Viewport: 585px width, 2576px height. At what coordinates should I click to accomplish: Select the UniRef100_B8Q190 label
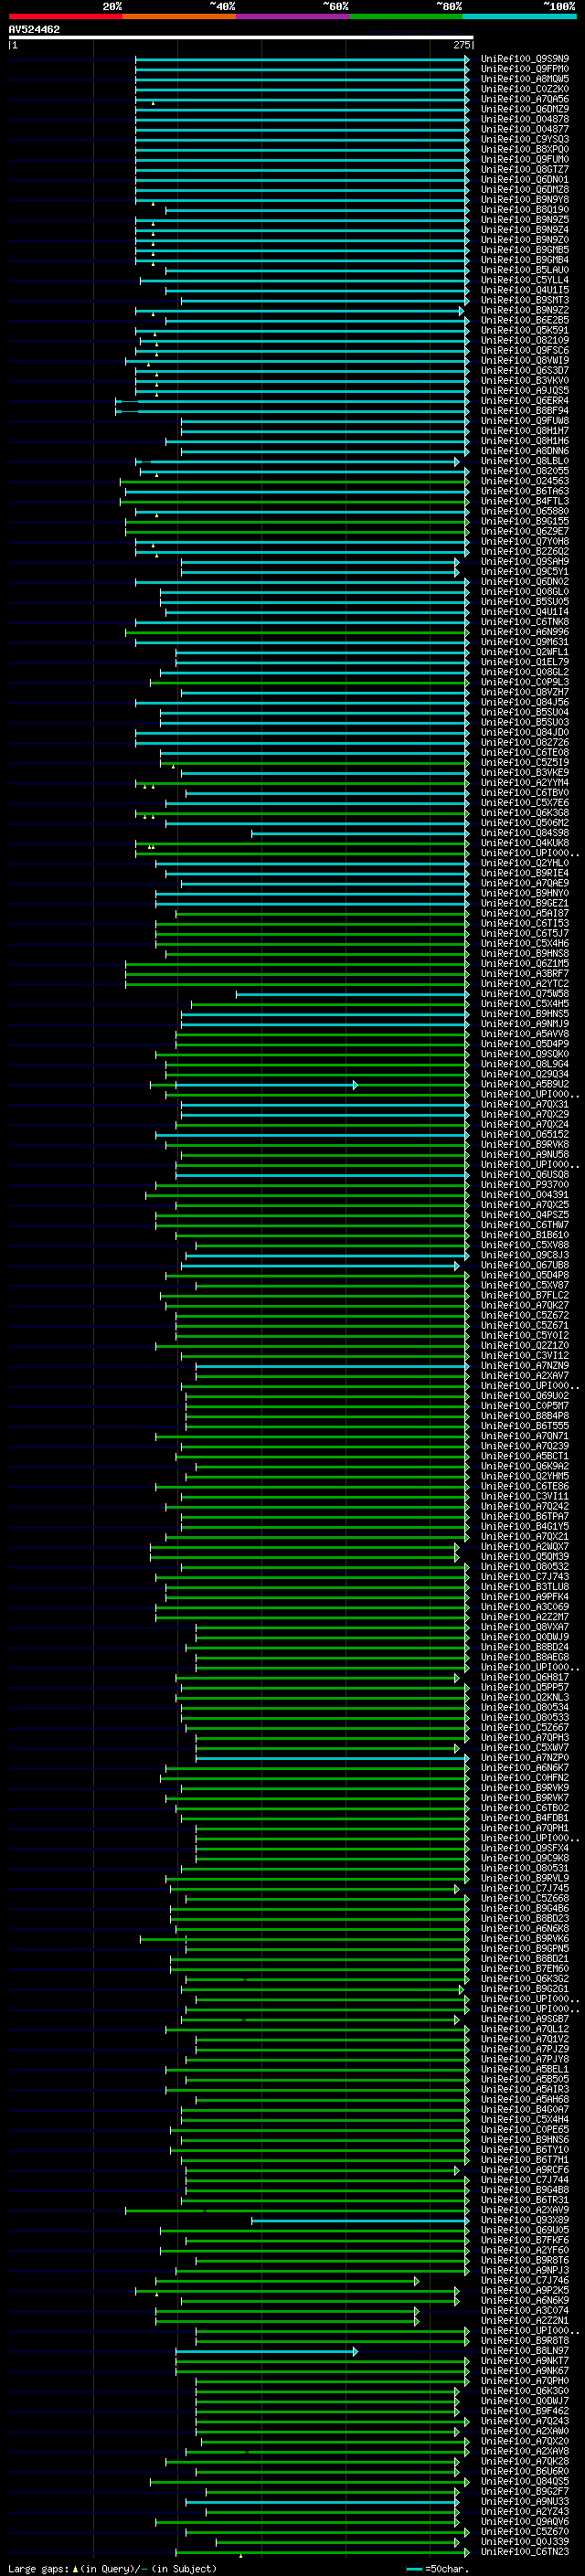[525, 210]
